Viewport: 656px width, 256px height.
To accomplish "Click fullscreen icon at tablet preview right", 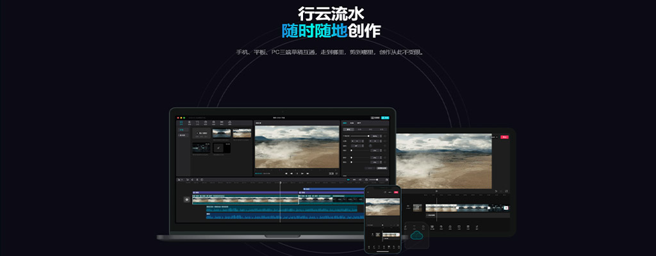I will coord(506,191).
